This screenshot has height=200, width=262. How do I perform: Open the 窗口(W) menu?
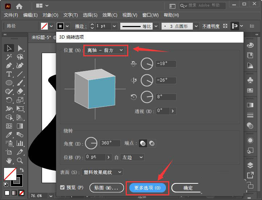[150, 15]
